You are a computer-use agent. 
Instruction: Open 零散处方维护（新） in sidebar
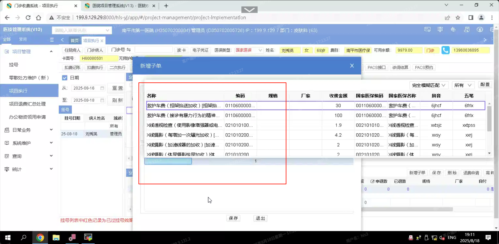point(29,78)
